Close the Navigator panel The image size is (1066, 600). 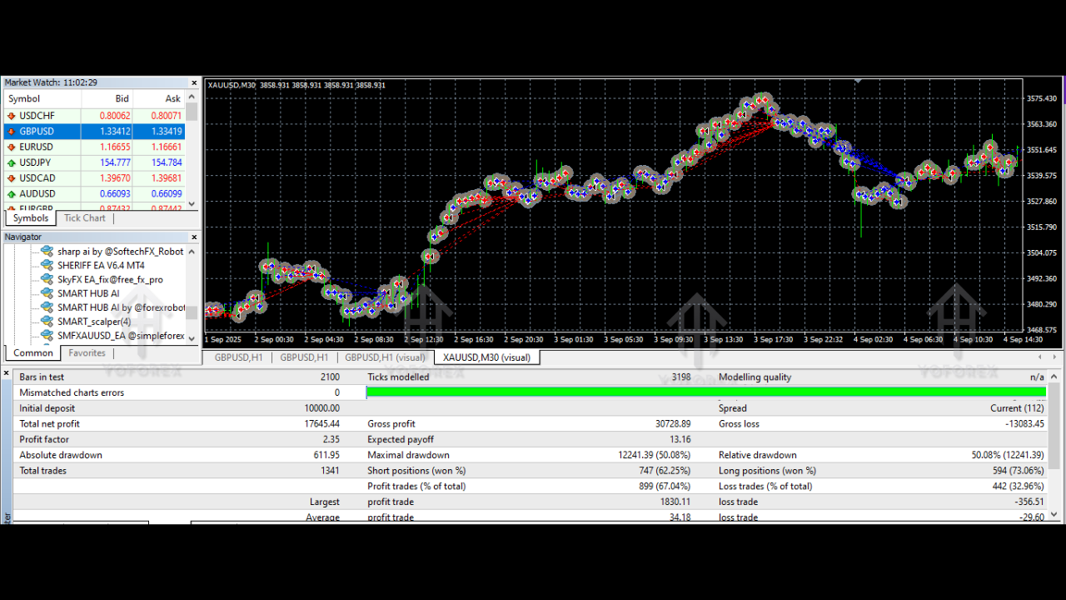(x=194, y=237)
